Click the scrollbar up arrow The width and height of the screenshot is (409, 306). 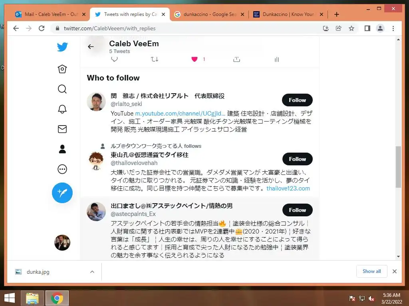(x=398, y=39)
